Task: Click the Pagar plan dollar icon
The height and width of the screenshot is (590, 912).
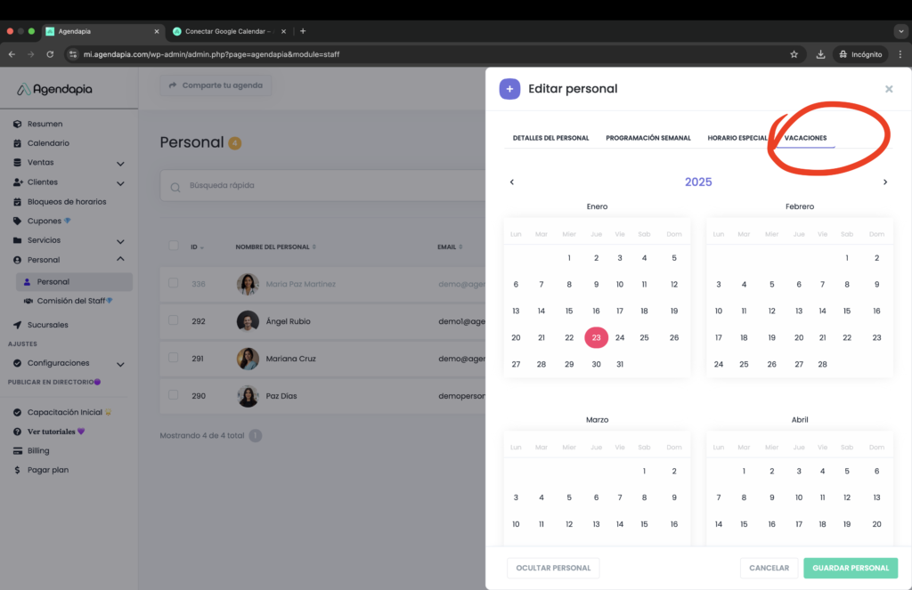Action: pos(18,470)
